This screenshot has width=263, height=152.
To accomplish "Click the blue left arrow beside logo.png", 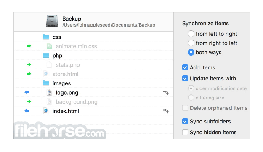I will tap(27, 92).
